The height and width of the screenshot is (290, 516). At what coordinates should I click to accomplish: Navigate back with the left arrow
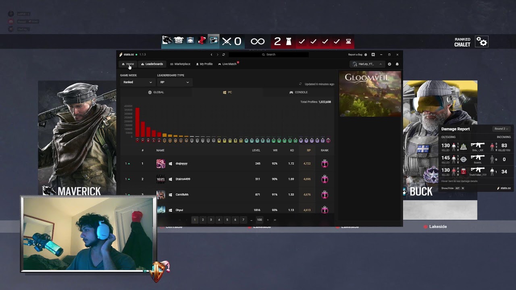tap(211, 54)
